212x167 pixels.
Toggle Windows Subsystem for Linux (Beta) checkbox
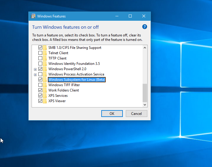coord(40,80)
